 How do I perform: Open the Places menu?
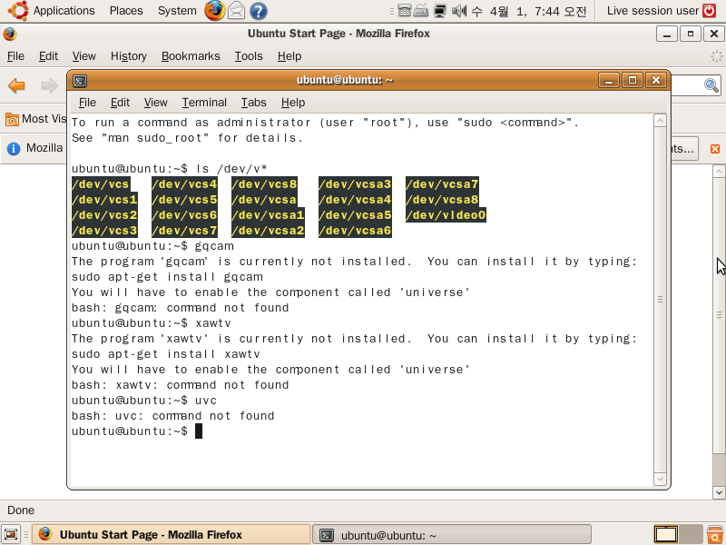(x=126, y=10)
